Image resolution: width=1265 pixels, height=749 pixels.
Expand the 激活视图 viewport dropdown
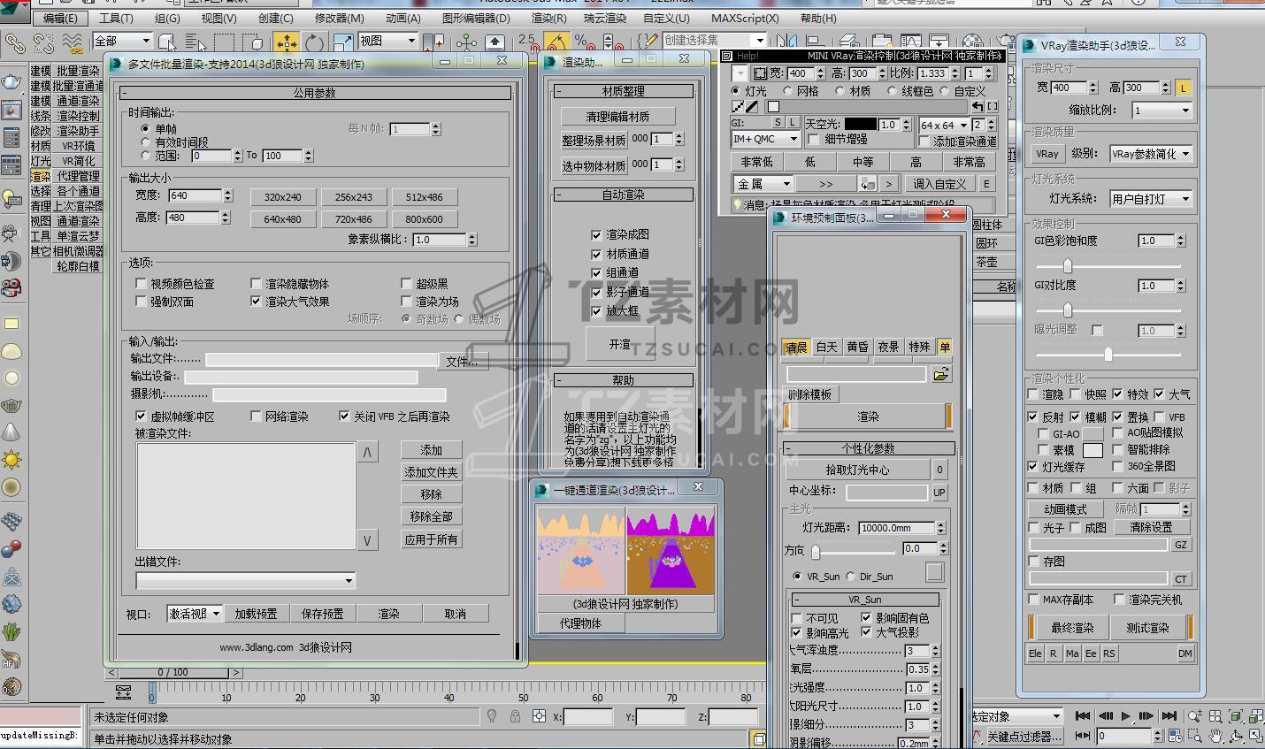(195, 614)
